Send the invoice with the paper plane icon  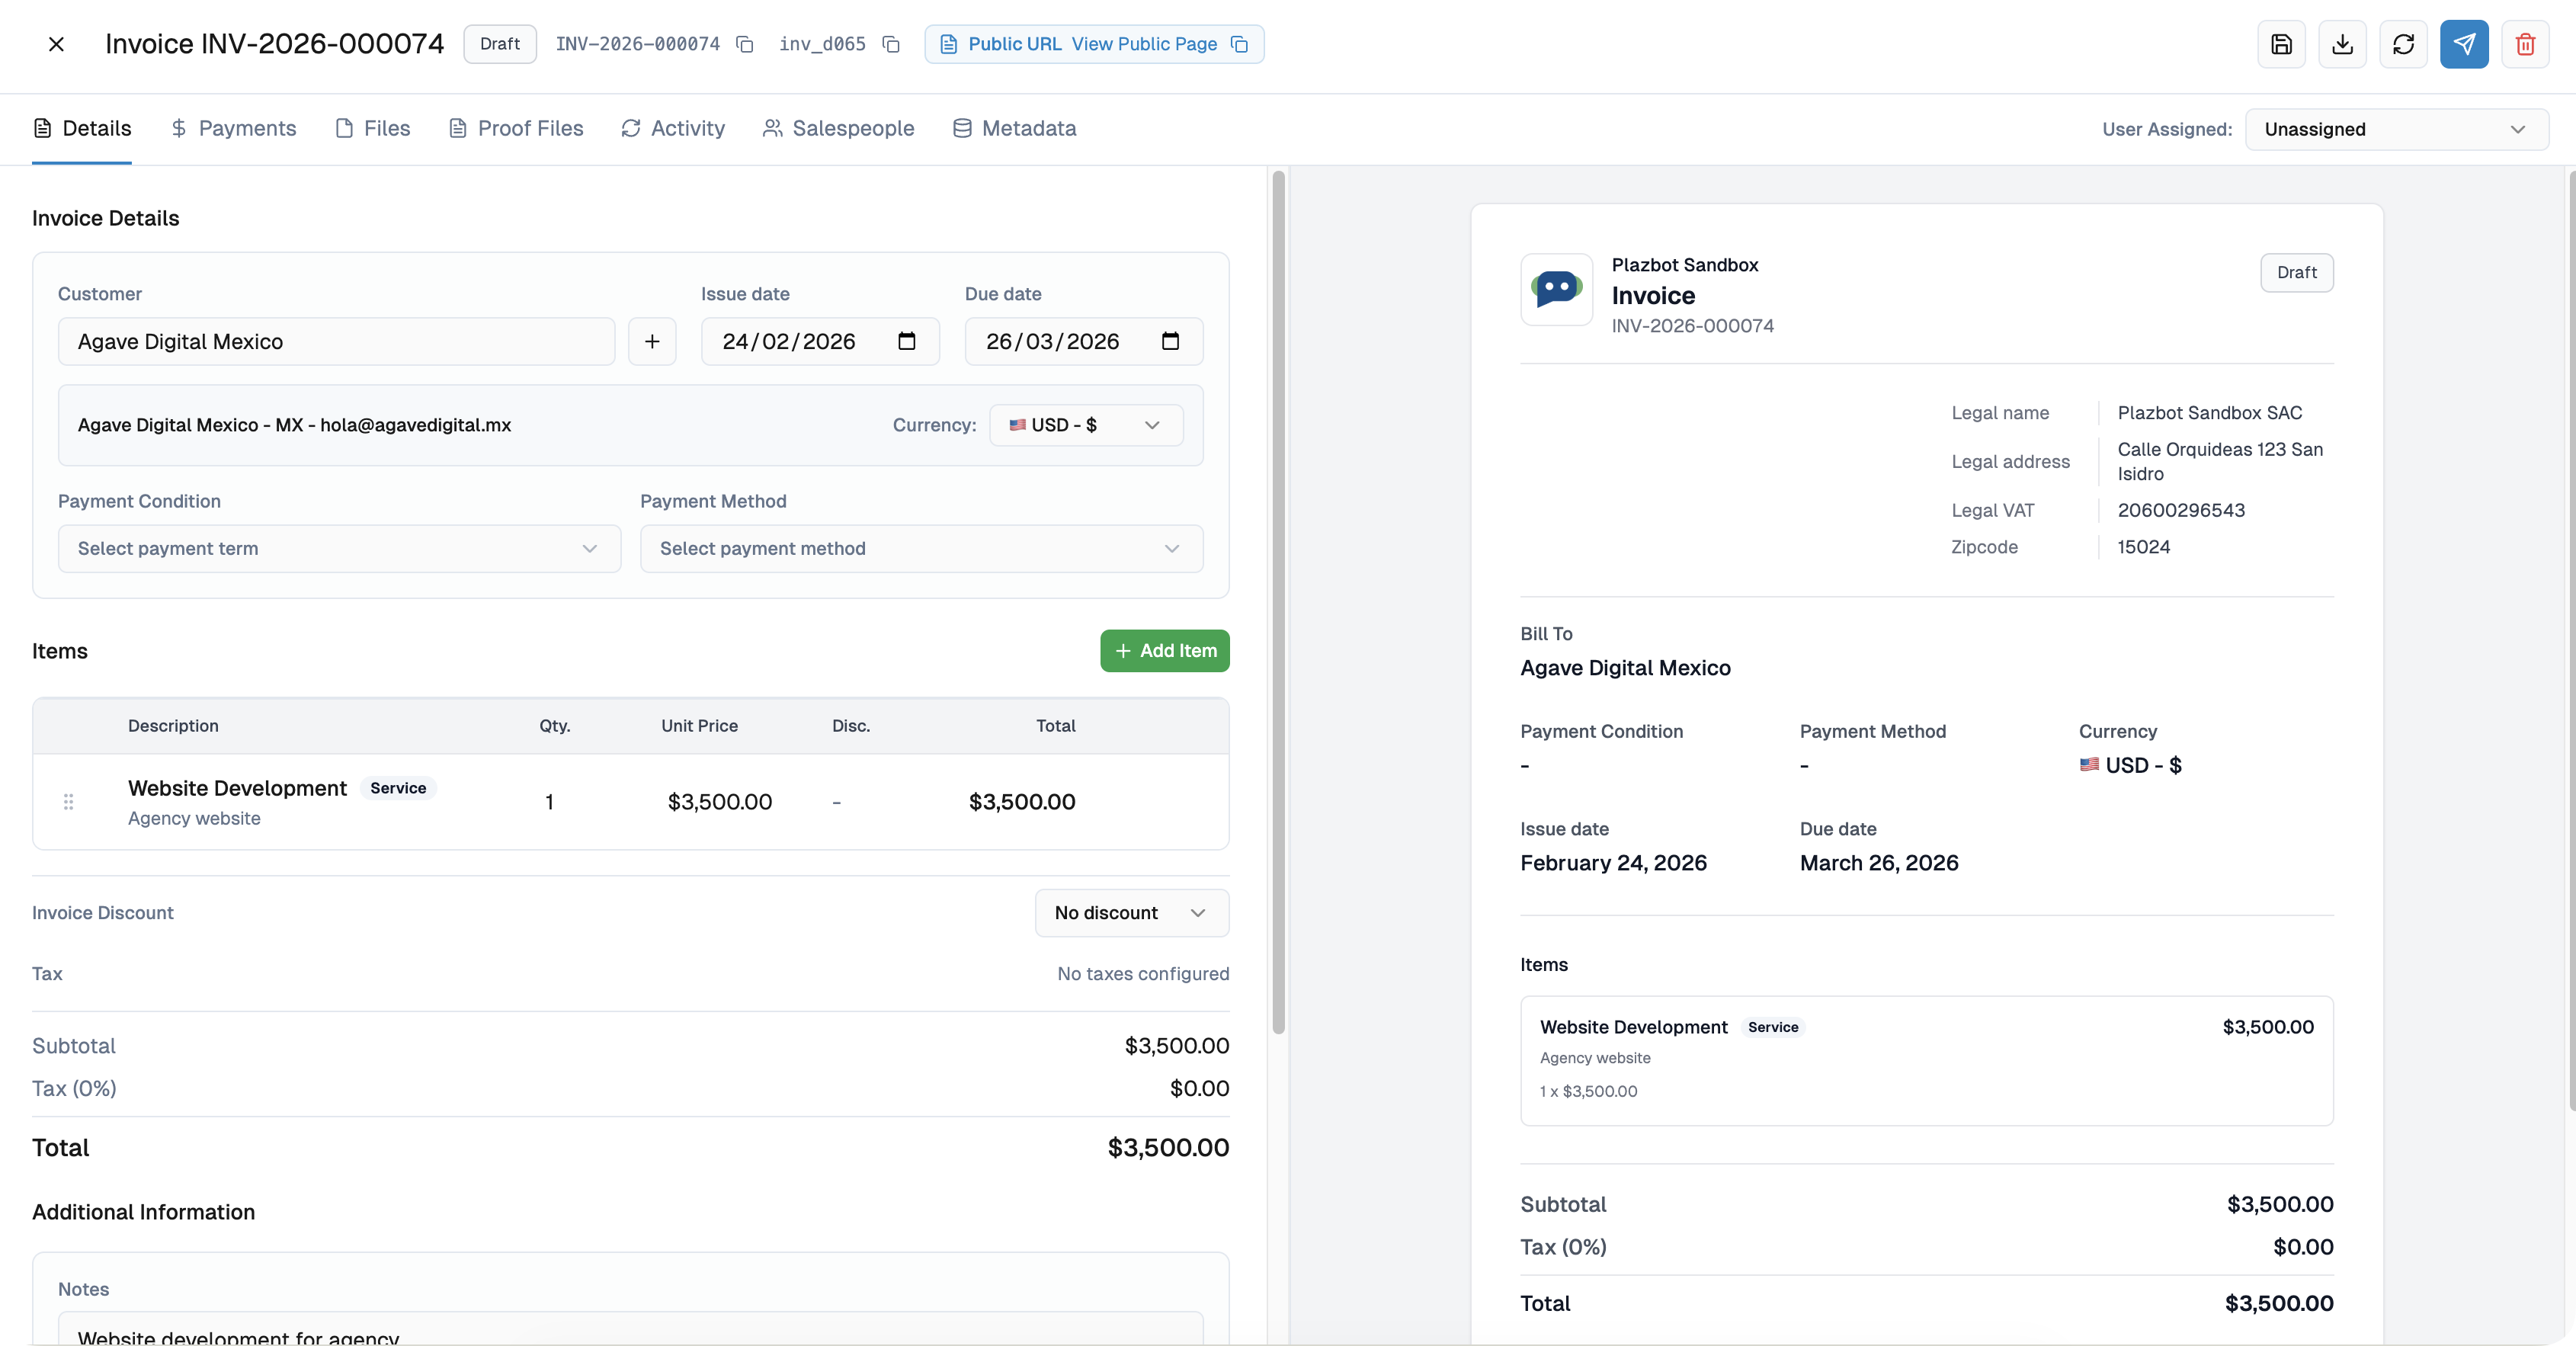tap(2464, 44)
